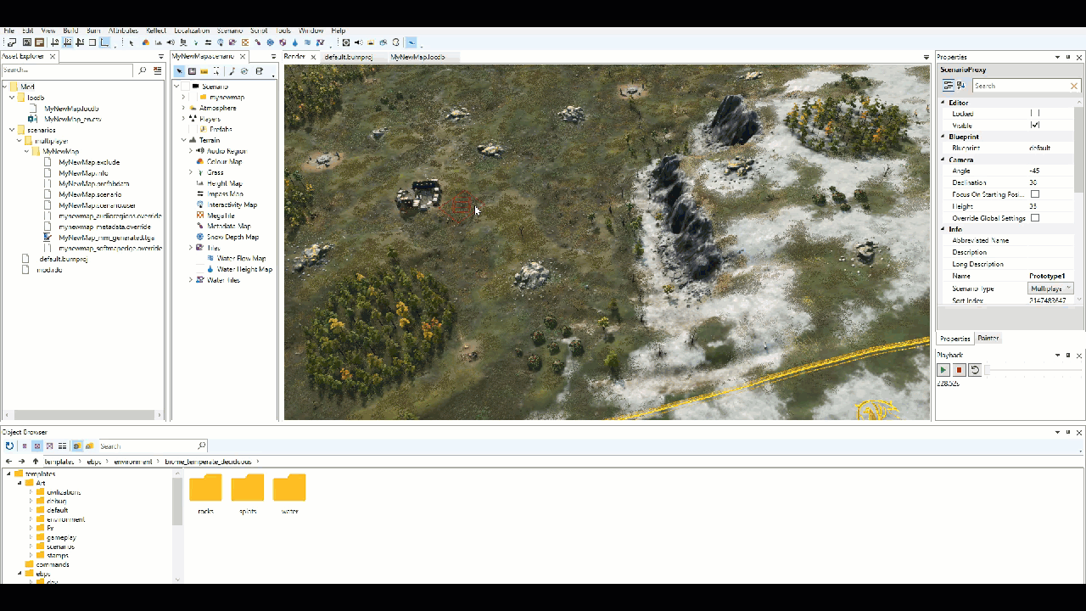
Task: Select the Height Map tree item
Action: [x=224, y=183]
